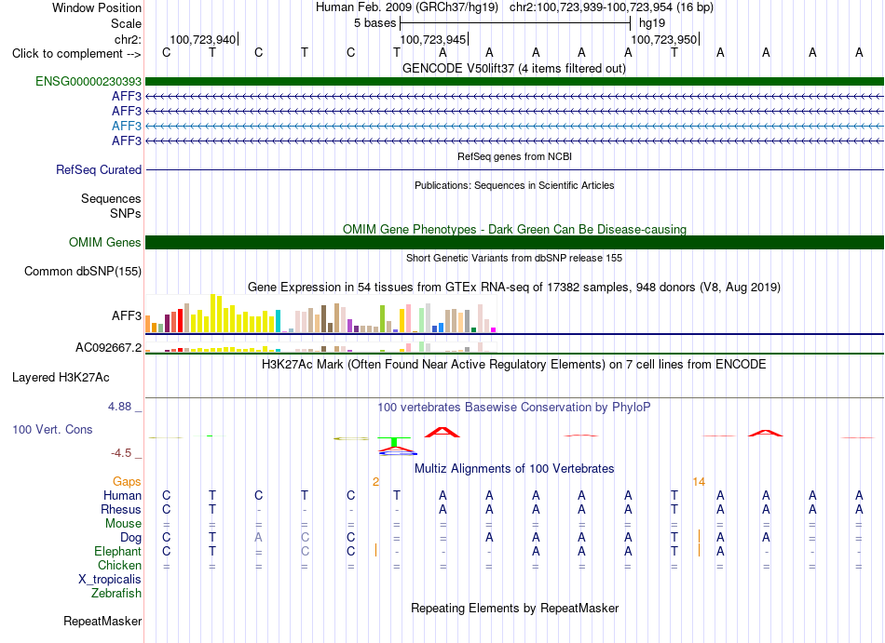Open the OMIM Genes track label

pos(105,242)
